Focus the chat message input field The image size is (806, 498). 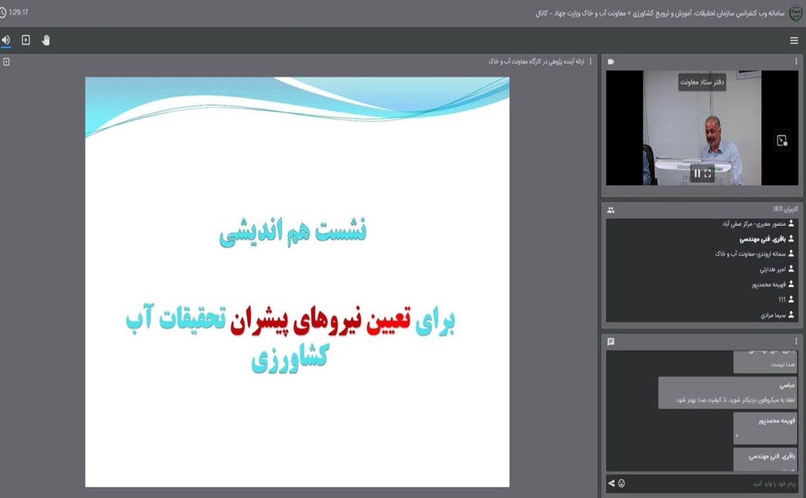pyautogui.click(x=712, y=483)
